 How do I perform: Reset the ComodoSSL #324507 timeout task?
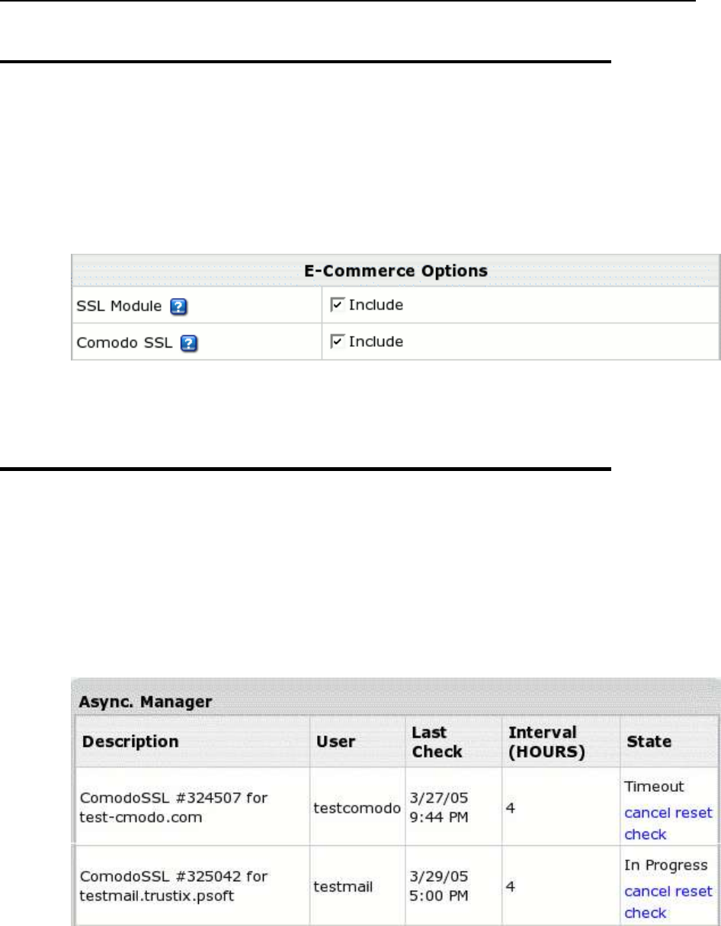[x=694, y=812]
